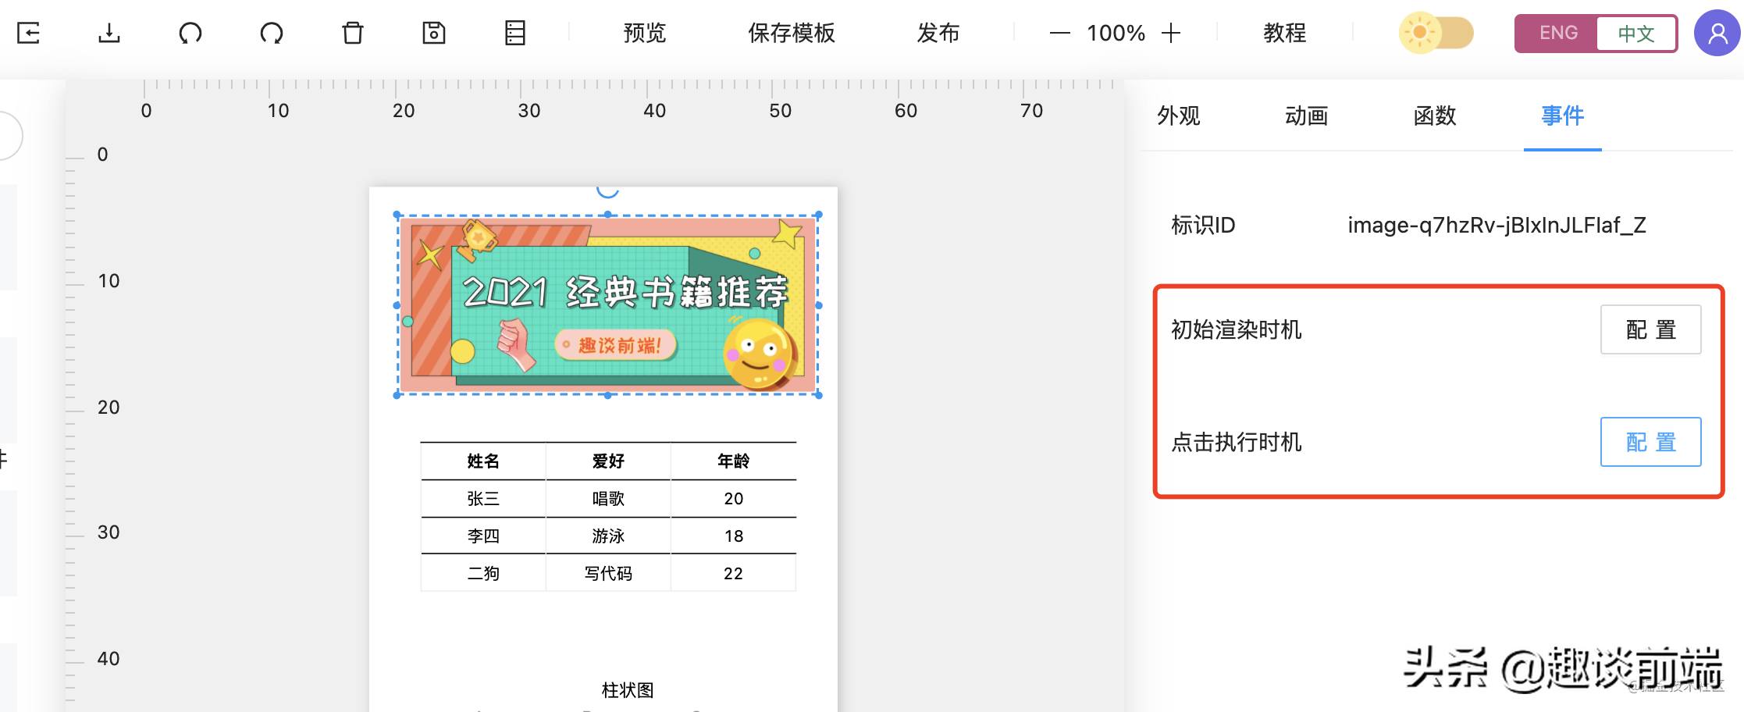The height and width of the screenshot is (712, 1744).
Task: Open the 函数 panel
Action: click(x=1434, y=116)
